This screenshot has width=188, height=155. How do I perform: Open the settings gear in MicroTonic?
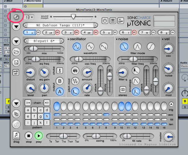(x=16, y=17)
